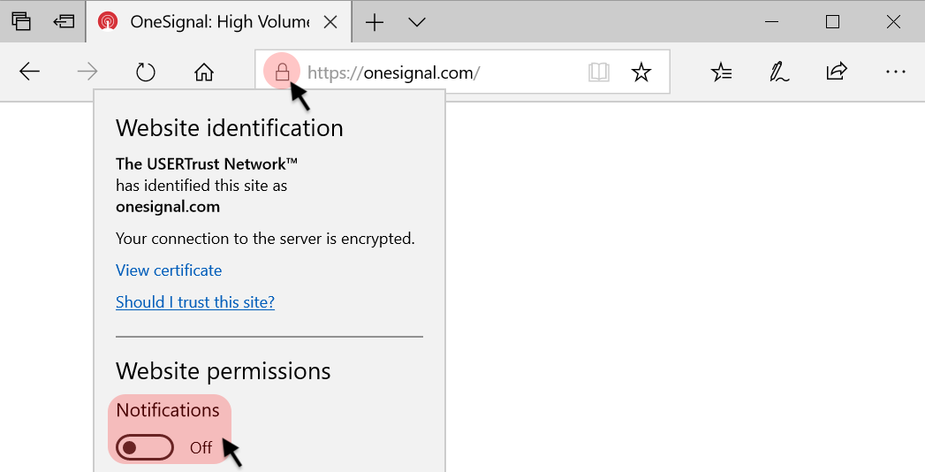Viewport: 925px width, 472px height.
Task: Set these tabs aside
Action: 63,22
